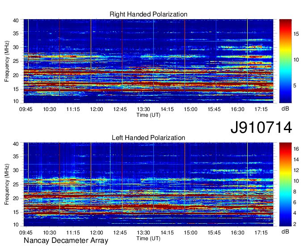Click the 4 dB value on Left Handed color scale
This screenshot has width=304, height=246.
click(x=295, y=213)
